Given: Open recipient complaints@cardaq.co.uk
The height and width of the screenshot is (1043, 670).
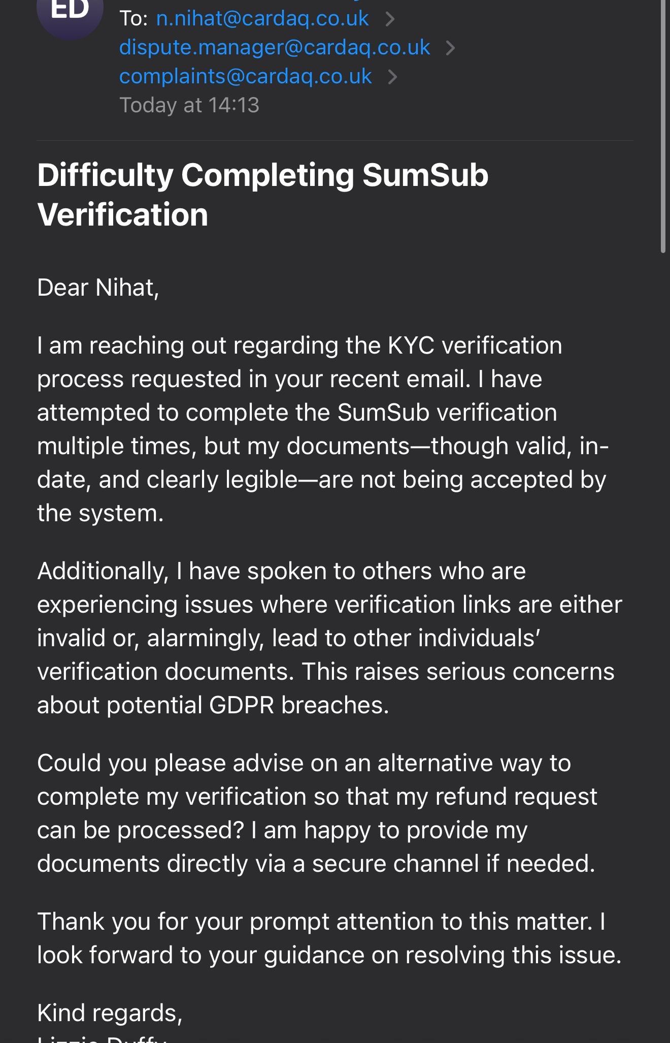Looking at the screenshot, I should [x=246, y=77].
